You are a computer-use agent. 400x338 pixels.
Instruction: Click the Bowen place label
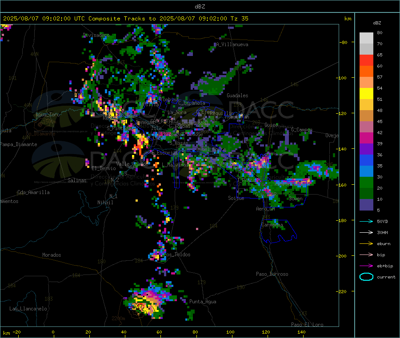click(x=296, y=199)
